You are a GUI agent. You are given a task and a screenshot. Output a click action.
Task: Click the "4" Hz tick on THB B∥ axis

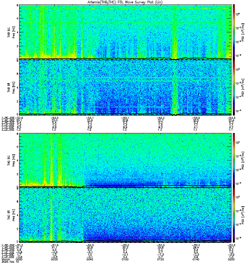[x=17, y=88]
